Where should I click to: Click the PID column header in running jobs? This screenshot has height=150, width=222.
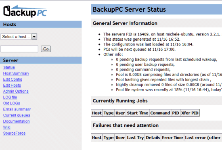176,113
